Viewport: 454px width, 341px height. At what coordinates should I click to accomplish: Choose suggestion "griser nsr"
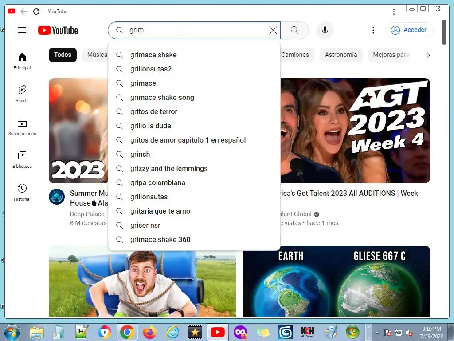click(194, 225)
